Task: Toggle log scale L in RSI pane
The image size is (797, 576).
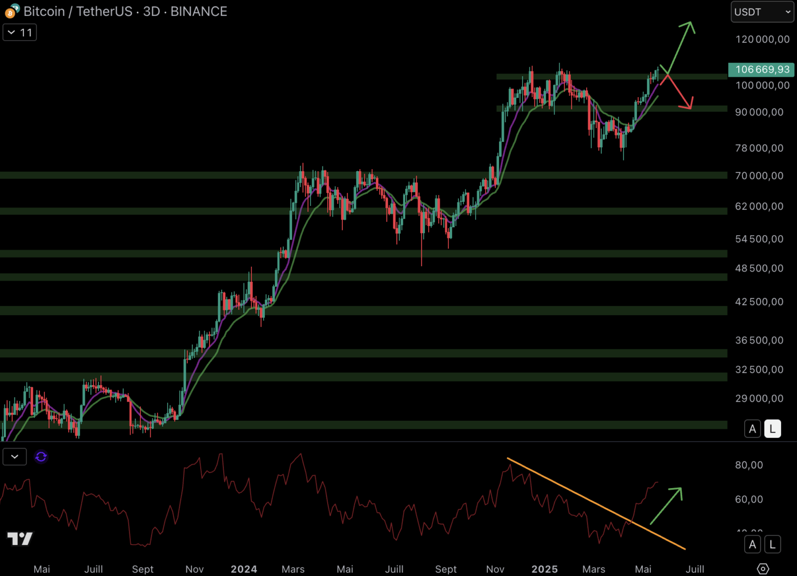Action: tap(772, 545)
